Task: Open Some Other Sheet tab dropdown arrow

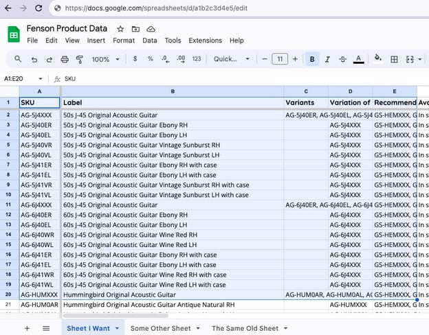Action: tap(198, 328)
